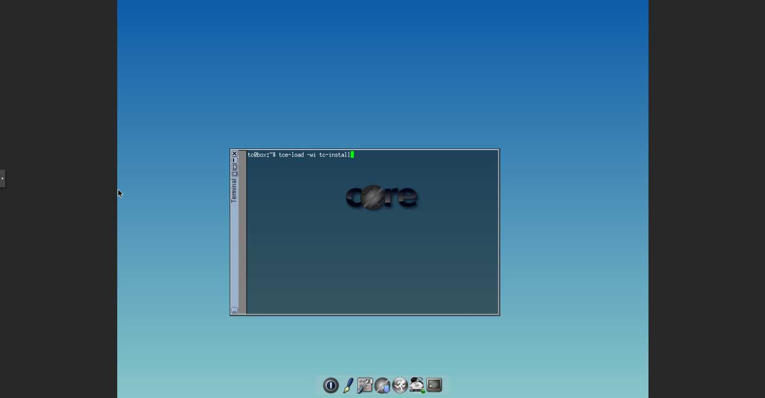Image resolution: width=765 pixels, height=398 pixels.
Task: Open the Control Panel dock icon
Action: (365, 385)
